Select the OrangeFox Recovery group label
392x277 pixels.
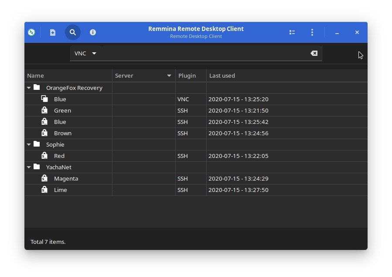click(74, 88)
